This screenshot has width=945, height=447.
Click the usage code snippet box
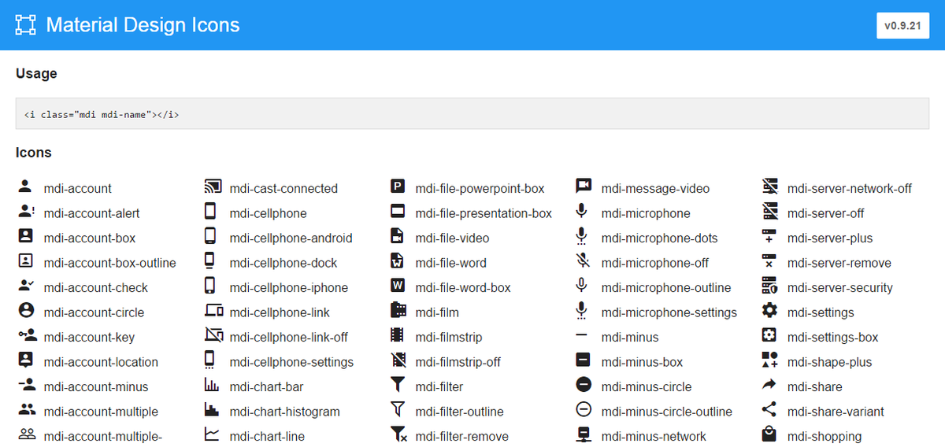472,114
